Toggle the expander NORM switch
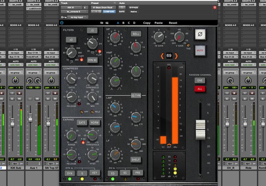The image size is (266, 186). click(x=95, y=123)
